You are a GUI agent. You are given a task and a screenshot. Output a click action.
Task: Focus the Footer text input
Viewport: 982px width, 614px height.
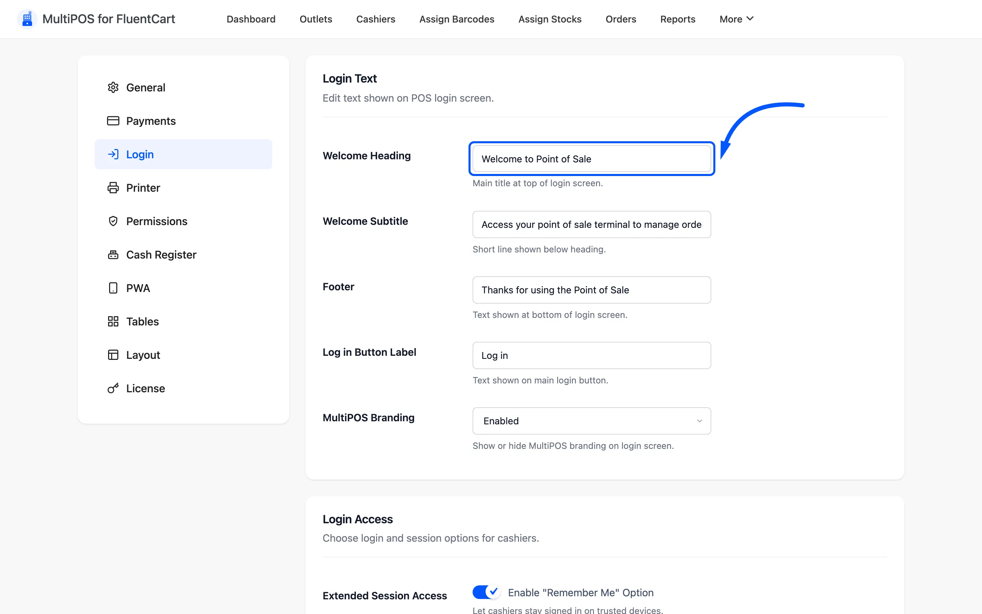click(x=592, y=290)
